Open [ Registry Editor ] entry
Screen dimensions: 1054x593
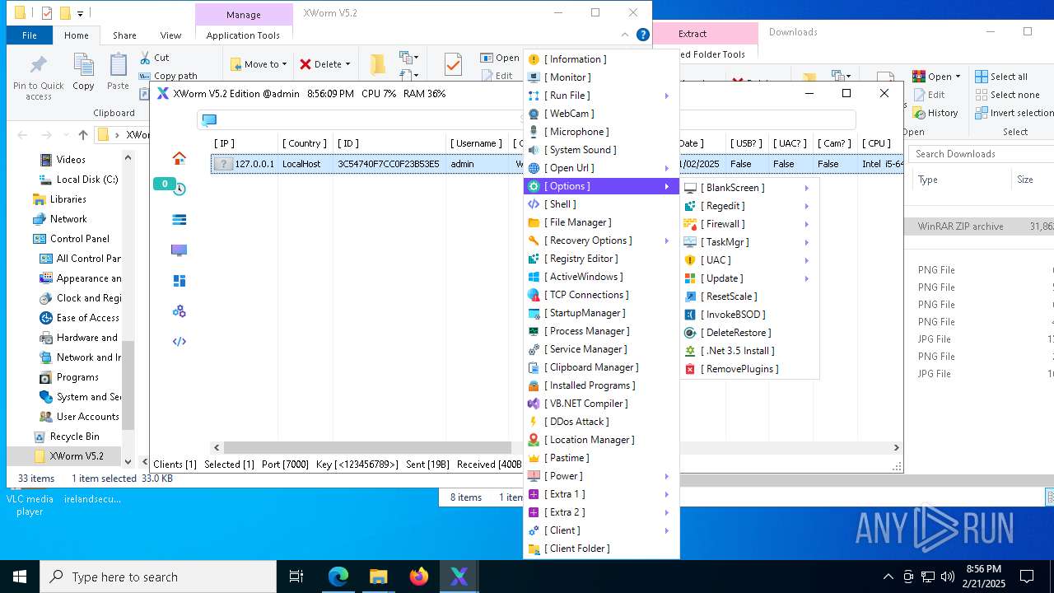601,259
